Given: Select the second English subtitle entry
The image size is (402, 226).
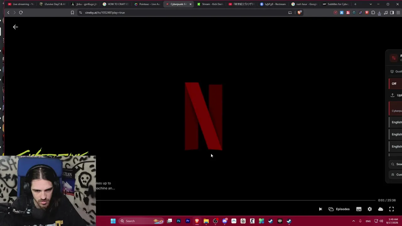Looking at the screenshot, I should point(395,134).
